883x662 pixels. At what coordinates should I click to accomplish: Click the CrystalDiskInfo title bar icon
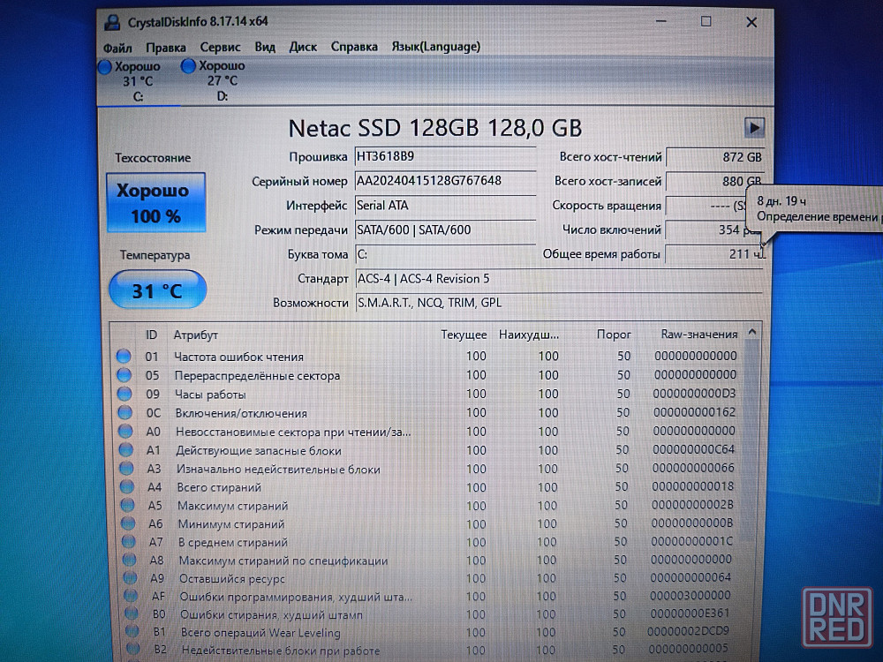[x=112, y=22]
